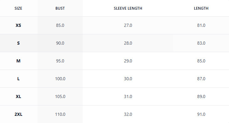The width and height of the screenshot is (229, 123).
Task: Click the 27.0 sleeve length value
Action: click(x=128, y=25)
